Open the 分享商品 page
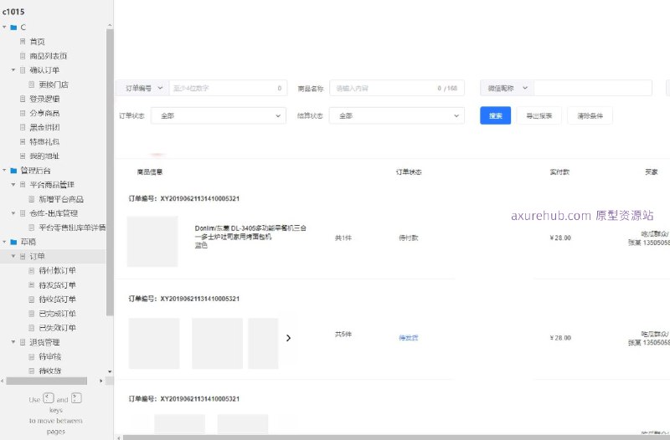 click(44, 113)
